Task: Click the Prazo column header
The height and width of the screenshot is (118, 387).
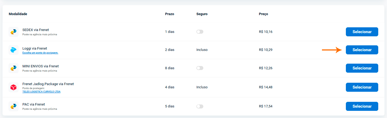Action: point(170,14)
